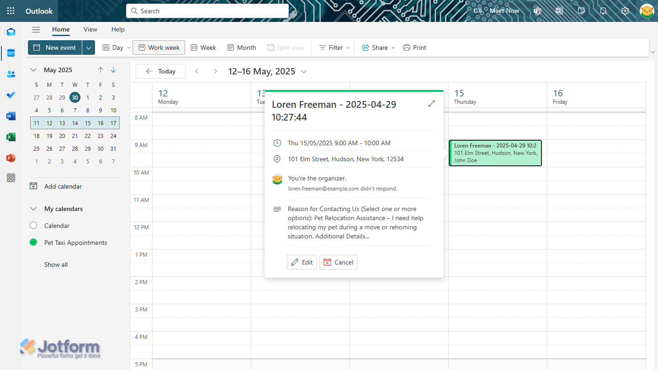Viewport: 658px width, 370px height.
Task: Open Share dropdown arrow
Action: pyautogui.click(x=393, y=48)
